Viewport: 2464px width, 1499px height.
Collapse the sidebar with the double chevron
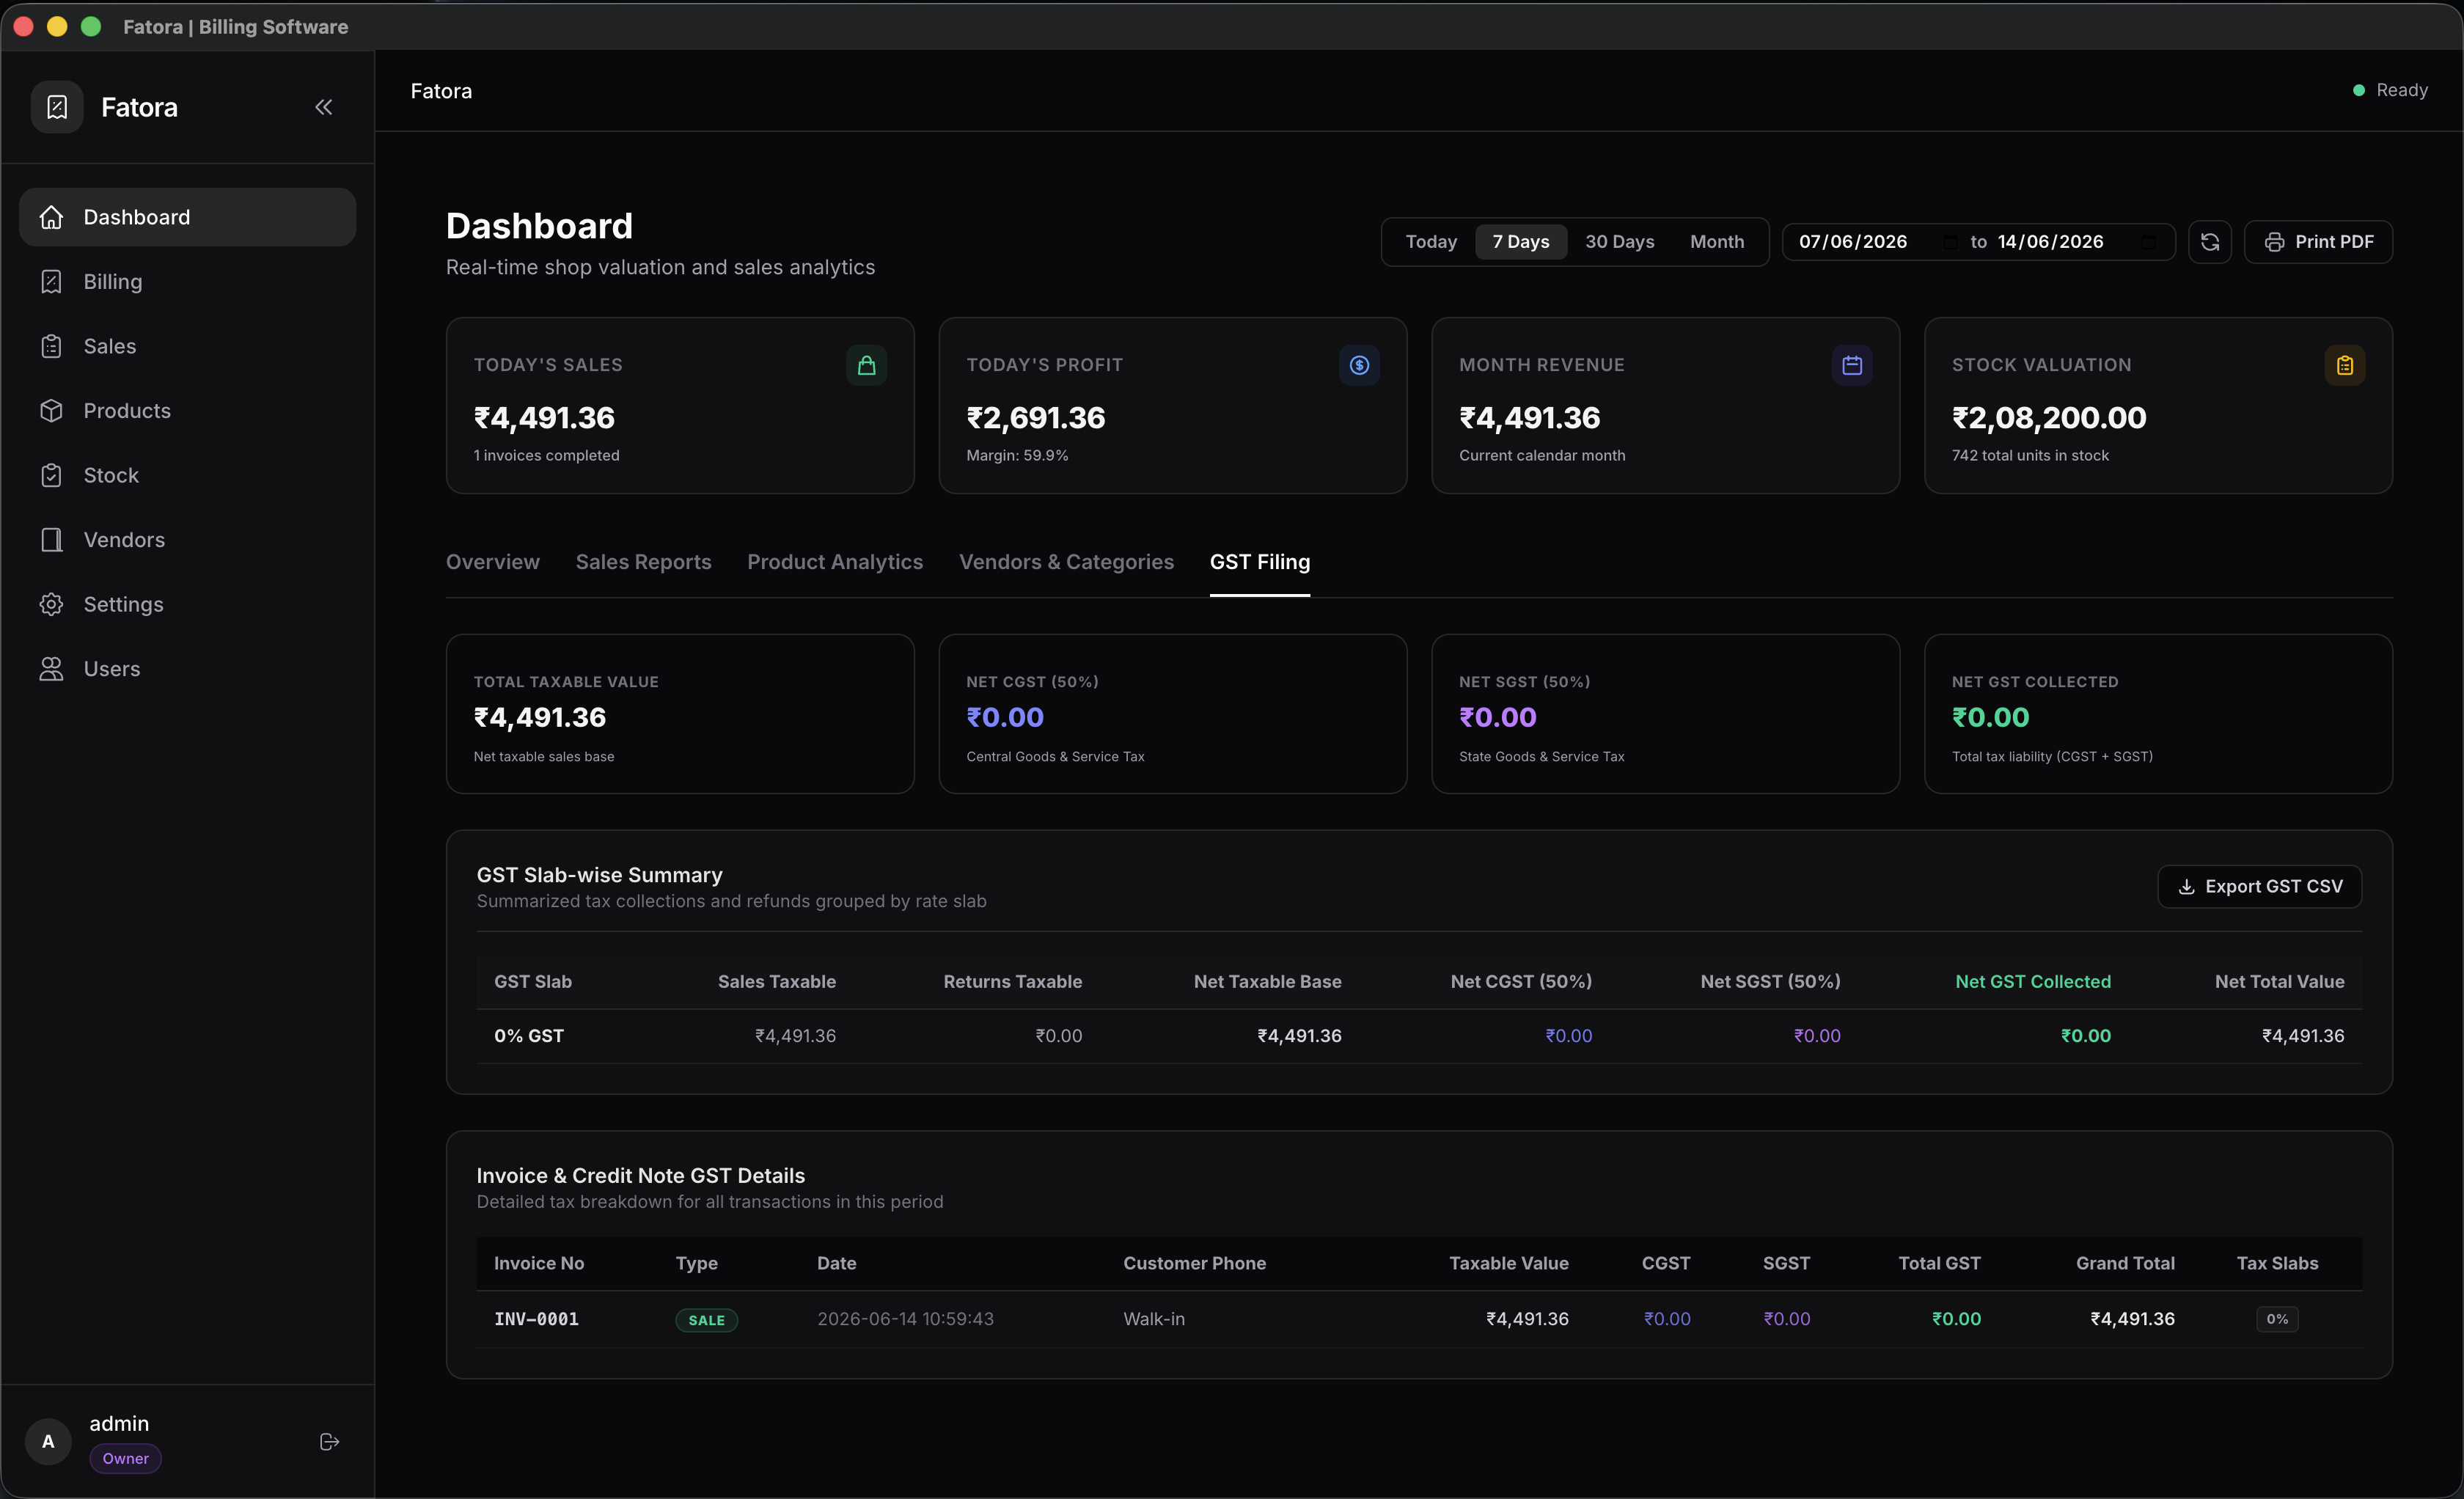(323, 107)
